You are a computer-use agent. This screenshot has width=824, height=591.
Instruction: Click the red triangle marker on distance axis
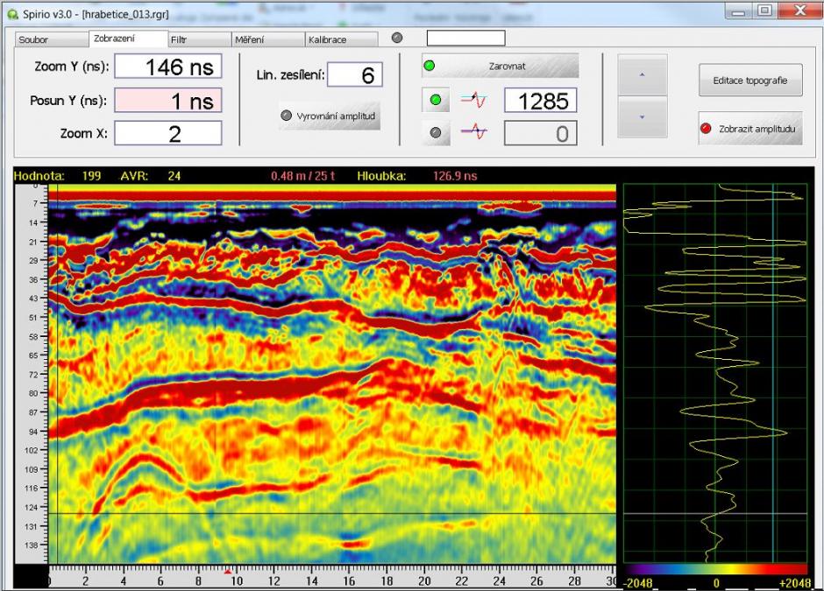[228, 571]
